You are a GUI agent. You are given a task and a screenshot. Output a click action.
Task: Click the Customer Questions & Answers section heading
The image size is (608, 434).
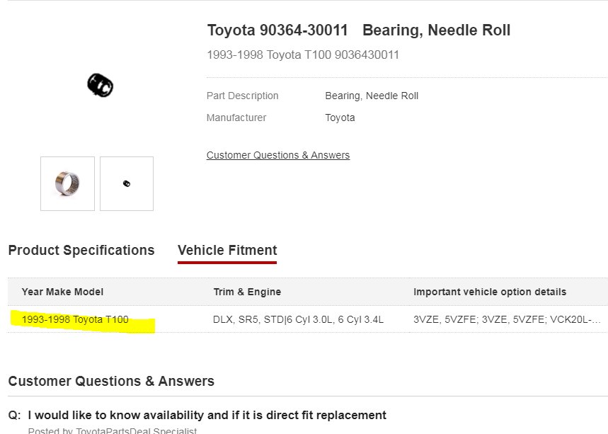pyautogui.click(x=111, y=381)
